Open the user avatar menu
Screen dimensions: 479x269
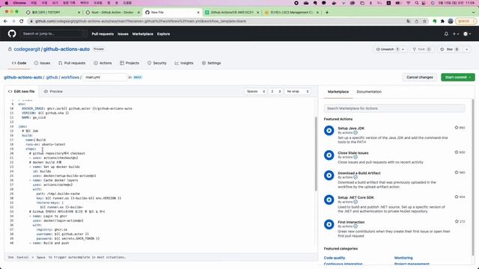[467, 34]
